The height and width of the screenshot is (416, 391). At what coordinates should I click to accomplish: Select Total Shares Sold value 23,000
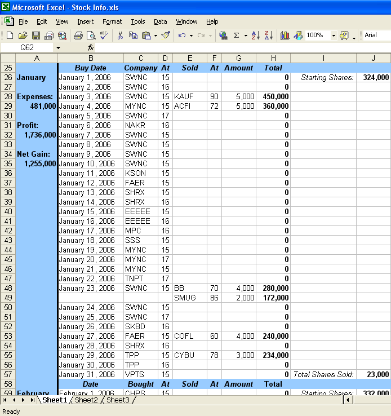click(x=373, y=374)
